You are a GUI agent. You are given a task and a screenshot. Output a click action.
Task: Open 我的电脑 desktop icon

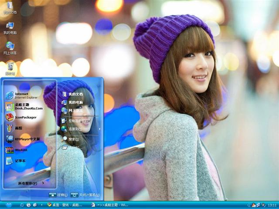coord(10,28)
